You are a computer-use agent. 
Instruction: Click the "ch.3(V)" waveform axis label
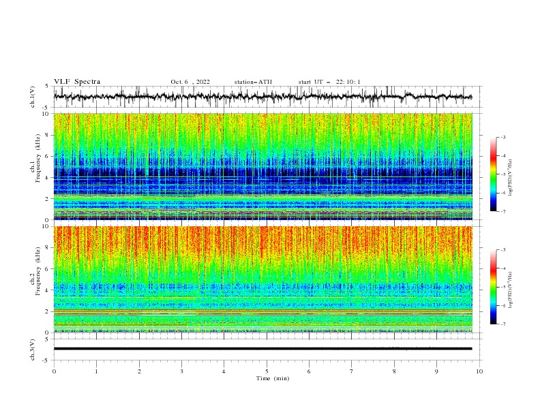pos(33,350)
